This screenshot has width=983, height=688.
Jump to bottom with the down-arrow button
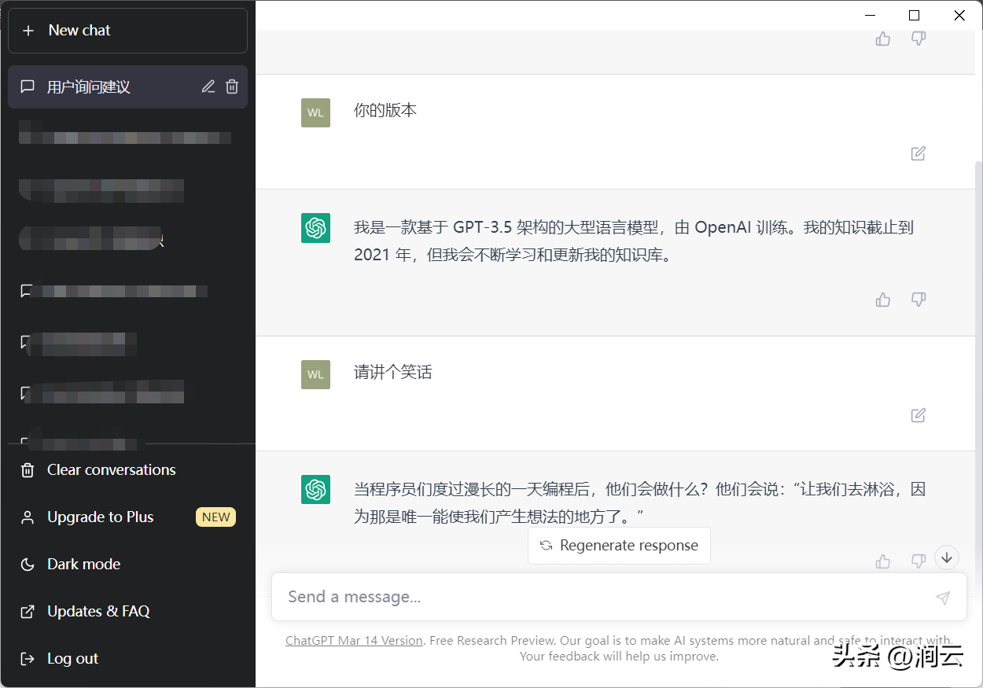(947, 557)
